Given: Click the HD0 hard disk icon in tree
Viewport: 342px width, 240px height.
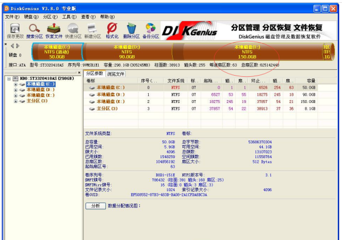Looking at the screenshot, I should [15, 78].
